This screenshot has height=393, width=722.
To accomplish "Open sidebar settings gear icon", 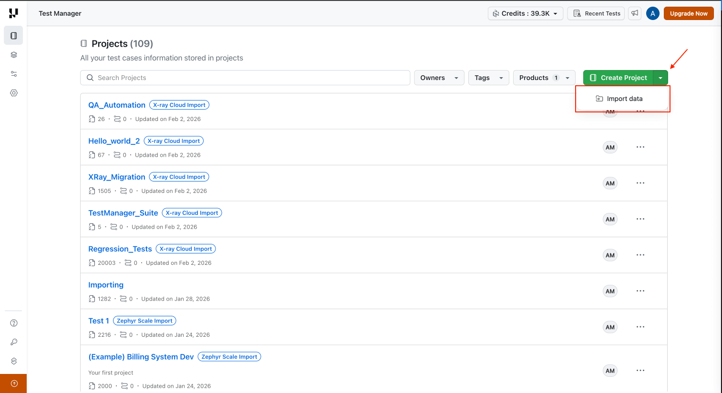I will tap(13, 93).
